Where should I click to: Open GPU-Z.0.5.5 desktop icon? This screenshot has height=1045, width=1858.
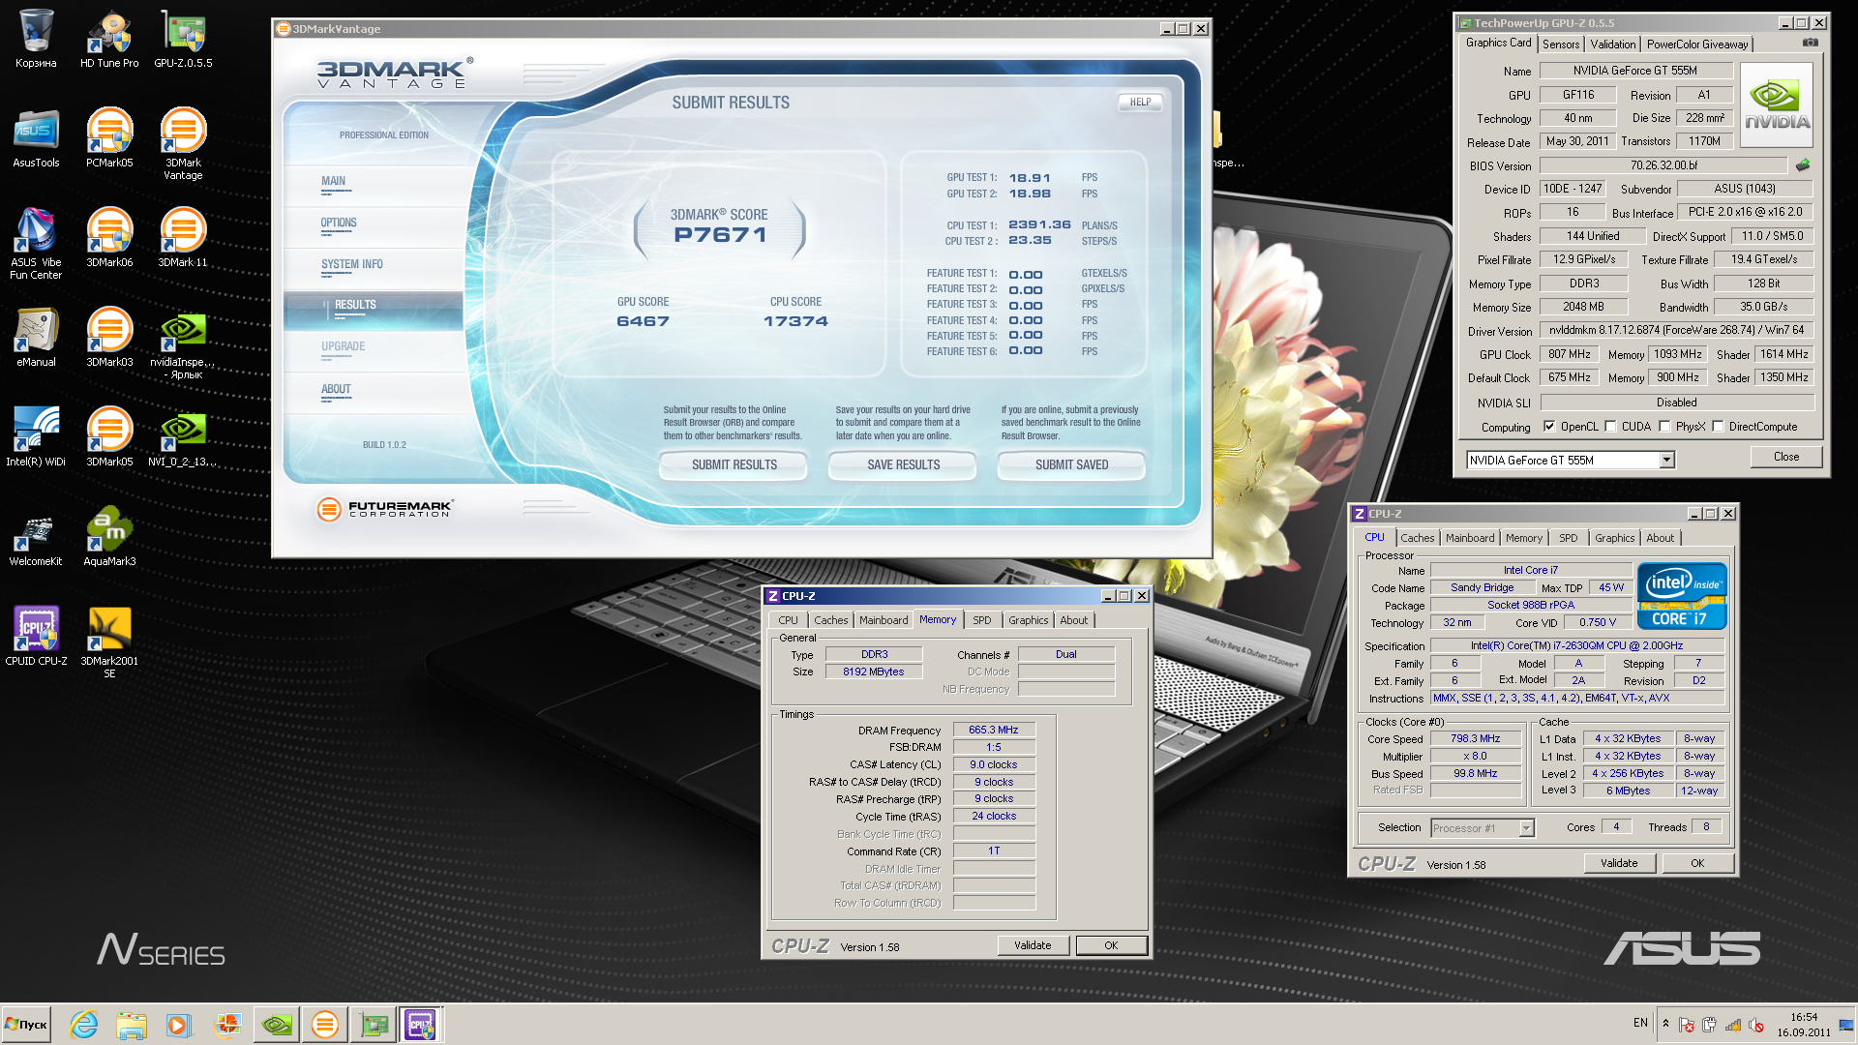183,39
